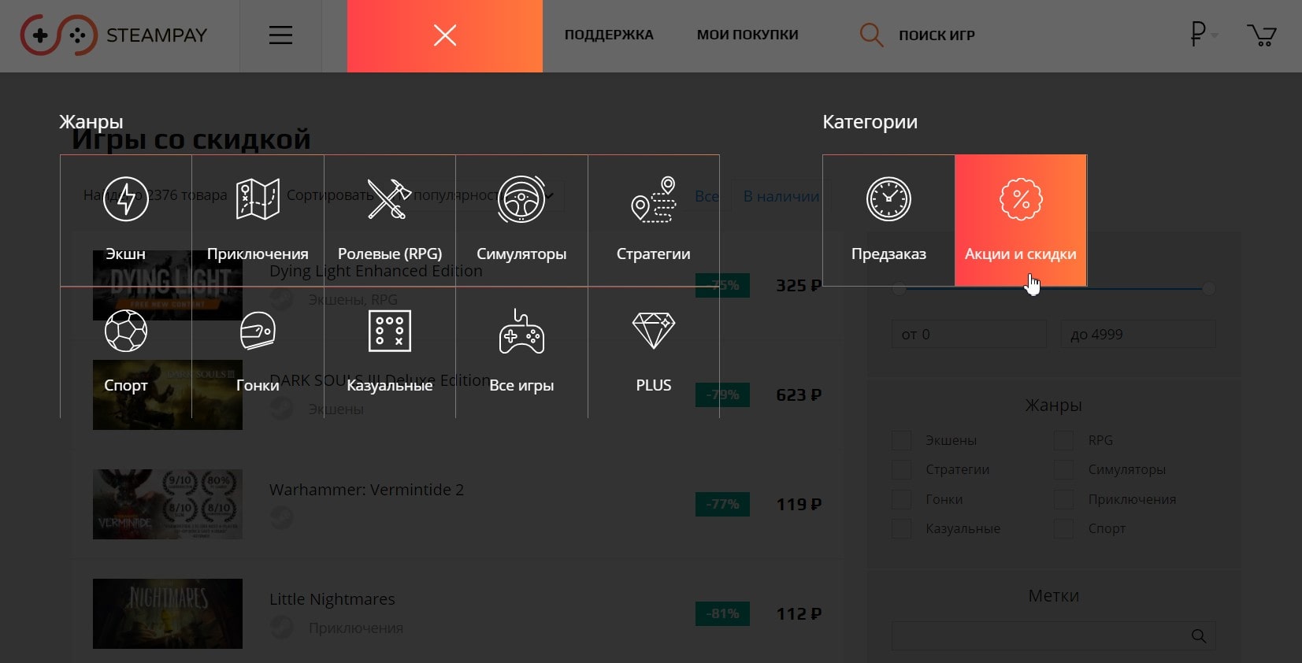Click the Метки search magnifier icon

pos(1199,635)
